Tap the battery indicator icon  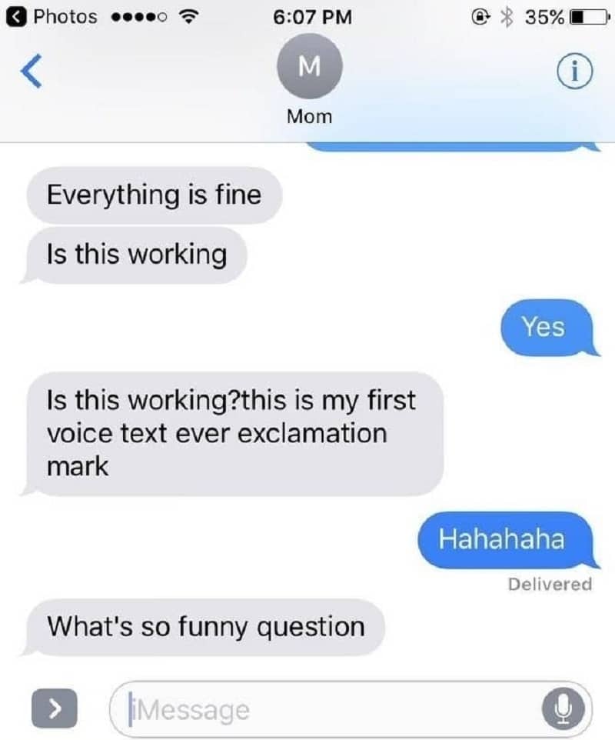[589, 18]
